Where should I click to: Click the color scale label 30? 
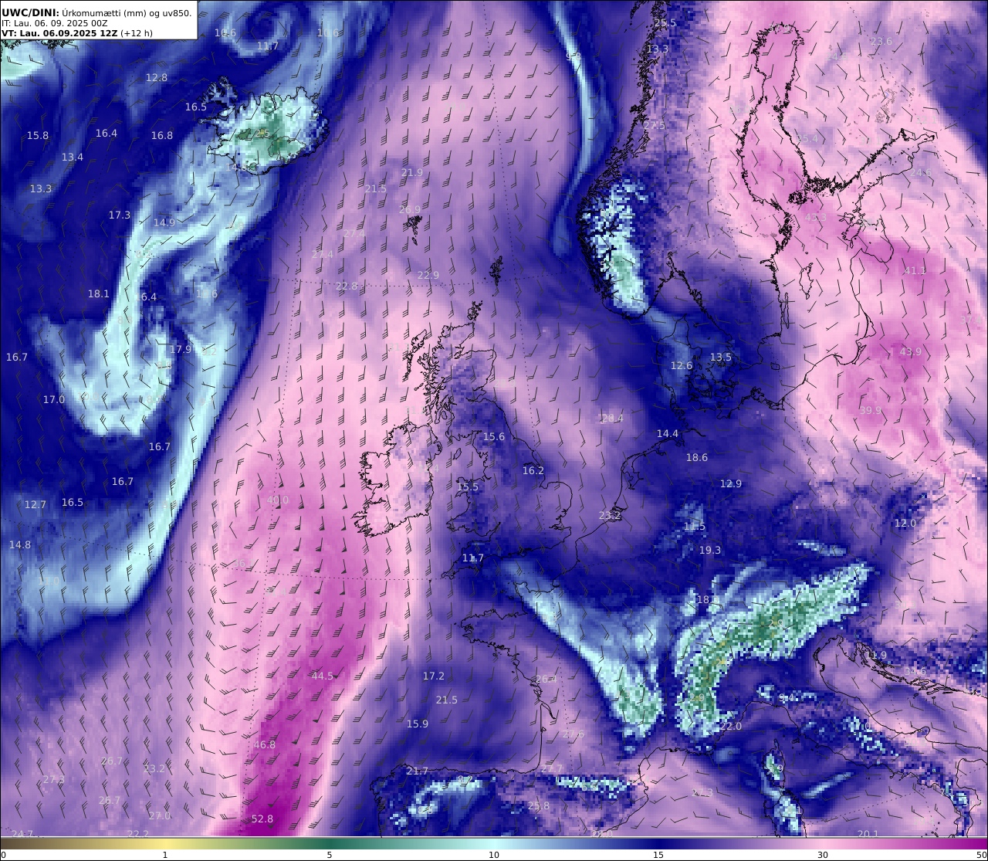pos(823,855)
